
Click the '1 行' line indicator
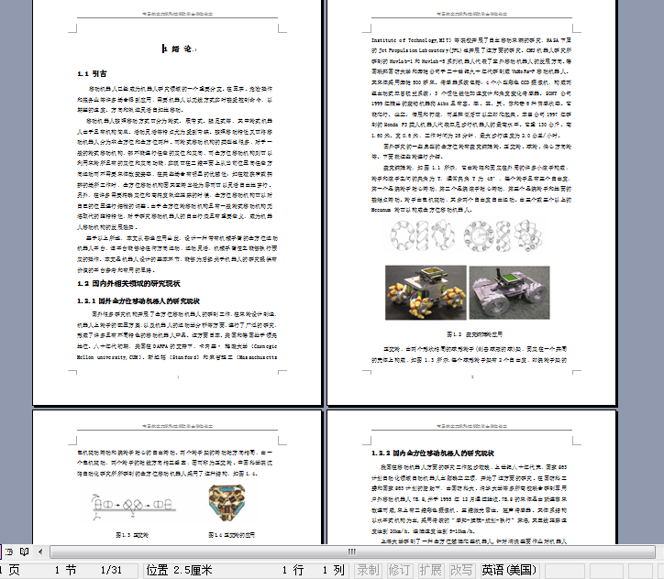(293, 570)
